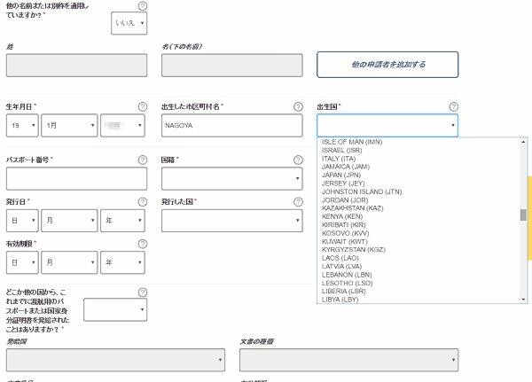Expand the 国籍 dropdown
Image resolution: width=532 pixels, height=382 pixels.
[231, 179]
